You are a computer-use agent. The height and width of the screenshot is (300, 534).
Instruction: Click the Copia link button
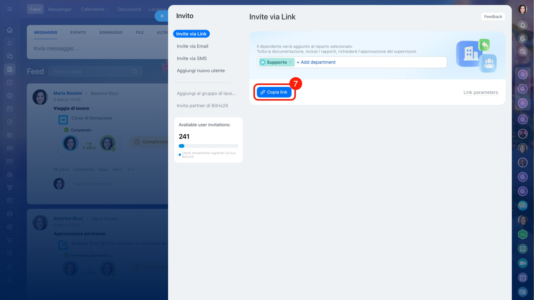274,92
